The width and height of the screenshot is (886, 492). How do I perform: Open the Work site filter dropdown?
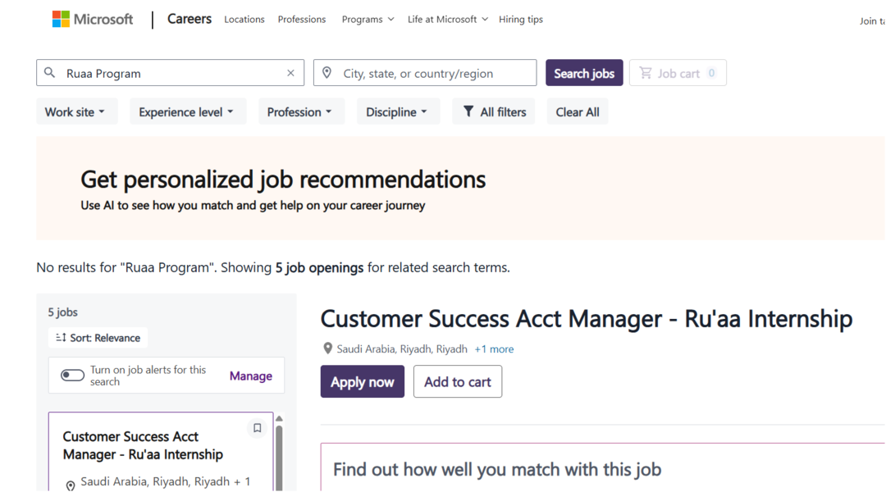(76, 112)
